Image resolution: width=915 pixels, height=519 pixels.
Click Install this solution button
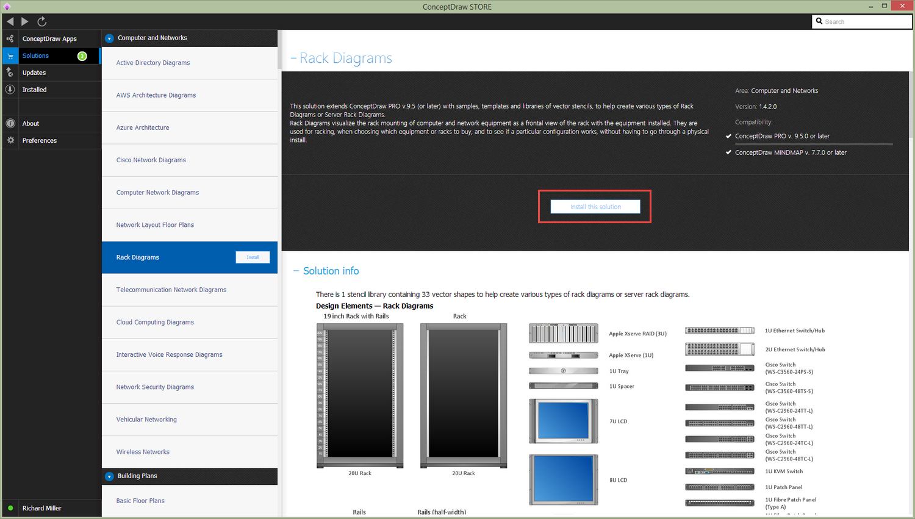point(595,207)
